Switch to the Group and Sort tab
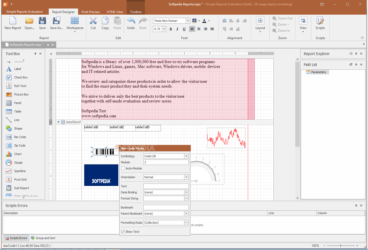Viewport: 368px width, 250px height. coord(43,238)
